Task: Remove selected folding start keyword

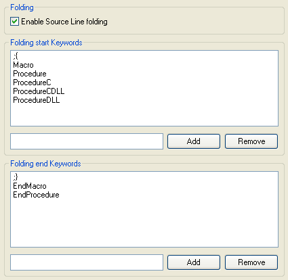Action: click(251, 141)
